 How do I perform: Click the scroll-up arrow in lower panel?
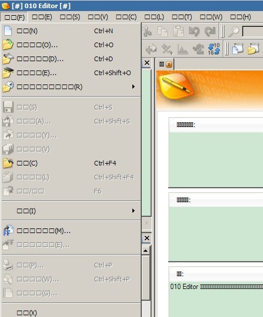coord(146,251)
